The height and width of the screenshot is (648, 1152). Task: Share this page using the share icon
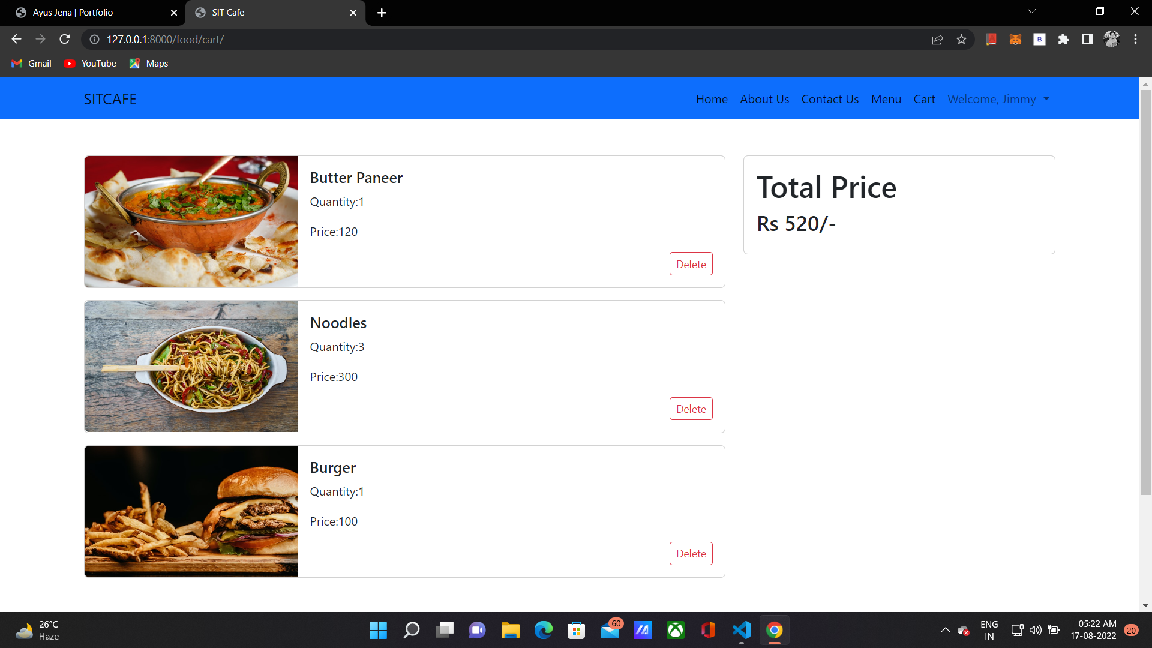(937, 40)
